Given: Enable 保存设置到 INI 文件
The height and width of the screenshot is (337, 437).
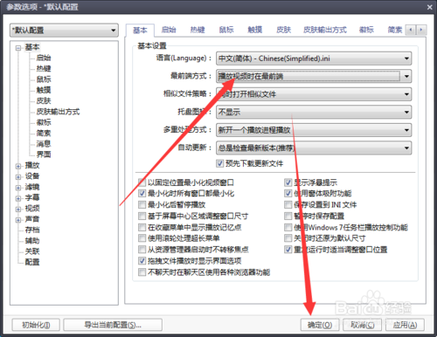Looking at the screenshot, I should (288, 204).
